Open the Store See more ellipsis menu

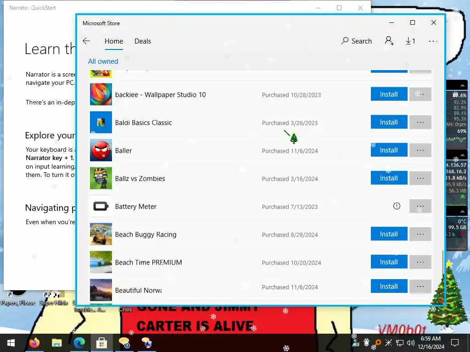click(433, 41)
